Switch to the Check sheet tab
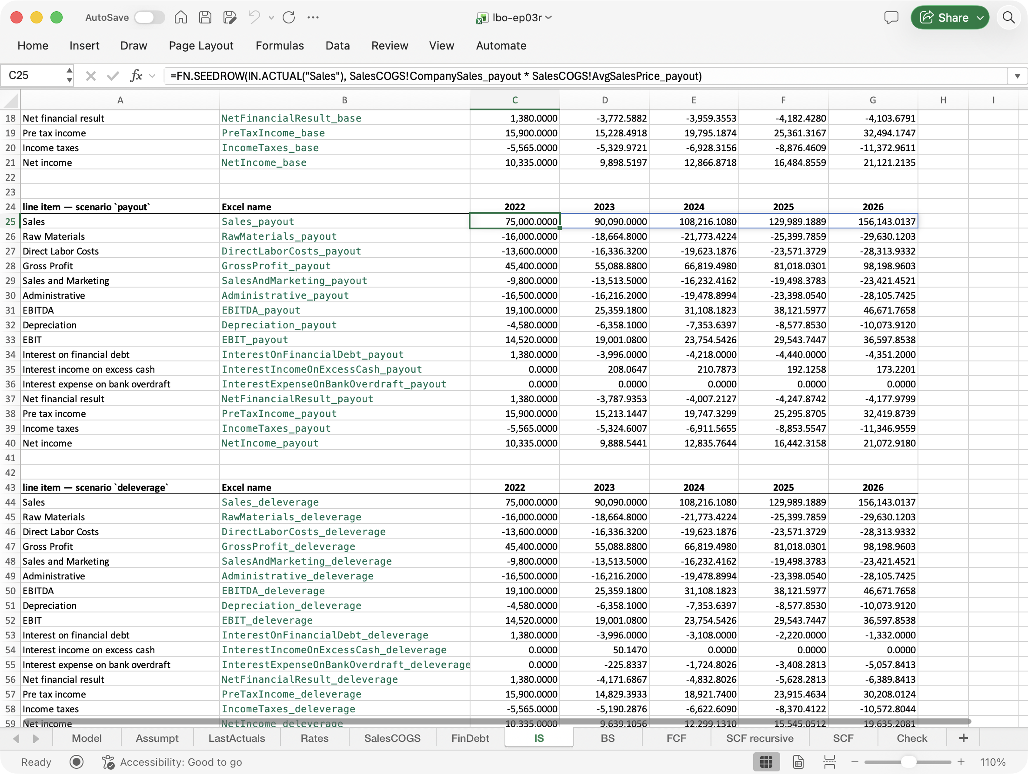The height and width of the screenshot is (774, 1028). [912, 738]
